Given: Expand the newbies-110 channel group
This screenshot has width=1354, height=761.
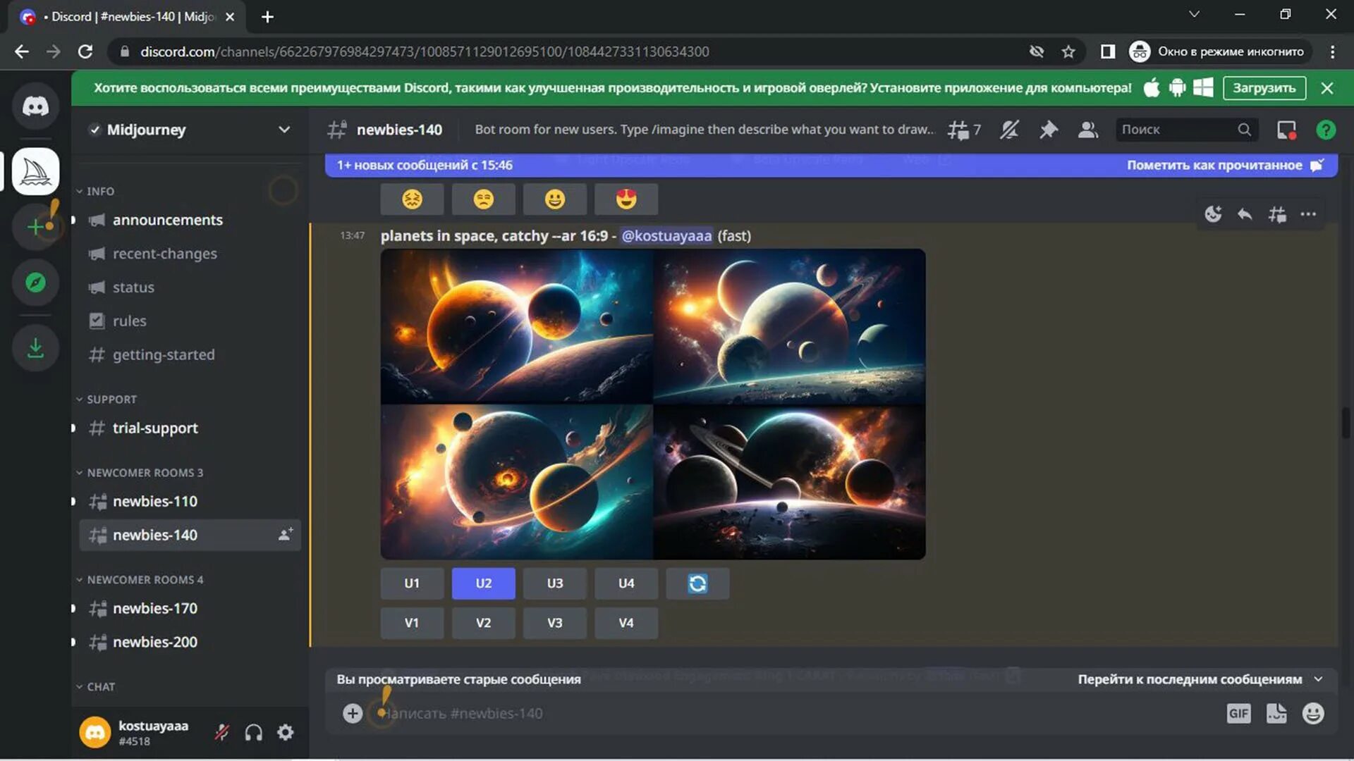Looking at the screenshot, I should [x=72, y=501].
